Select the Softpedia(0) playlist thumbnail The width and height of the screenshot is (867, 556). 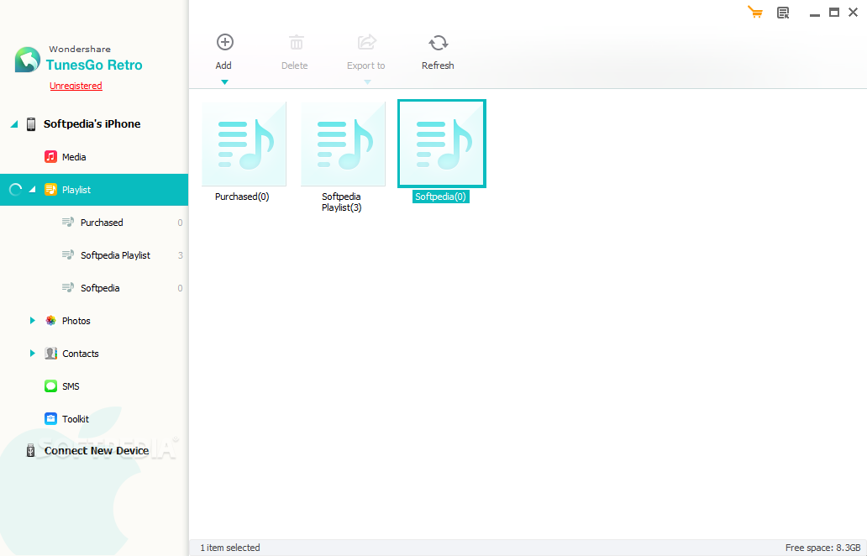442,144
